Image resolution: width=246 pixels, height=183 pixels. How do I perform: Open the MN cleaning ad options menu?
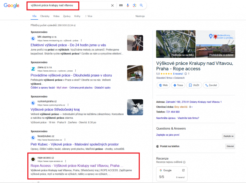coord(81,41)
